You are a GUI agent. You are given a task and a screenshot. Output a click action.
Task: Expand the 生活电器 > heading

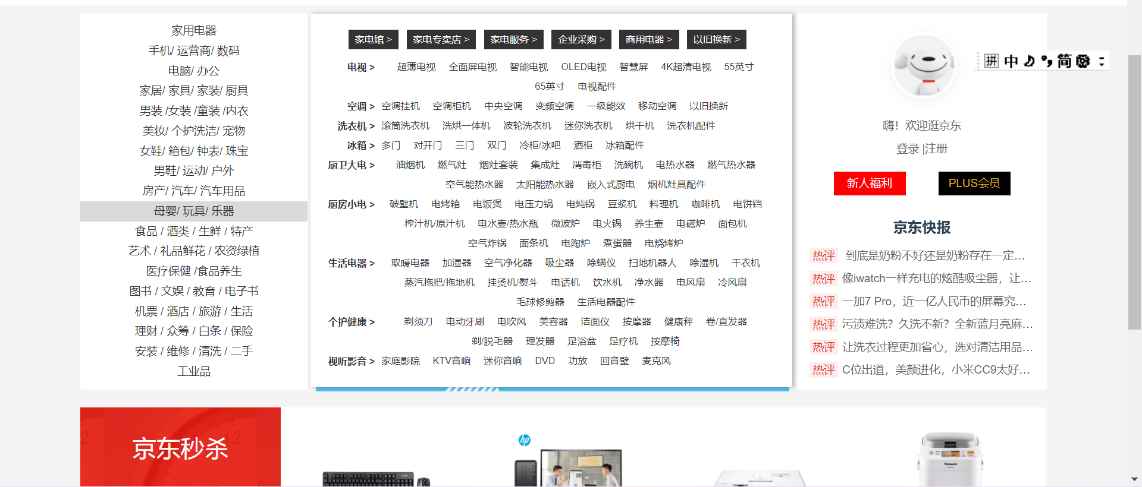click(352, 263)
